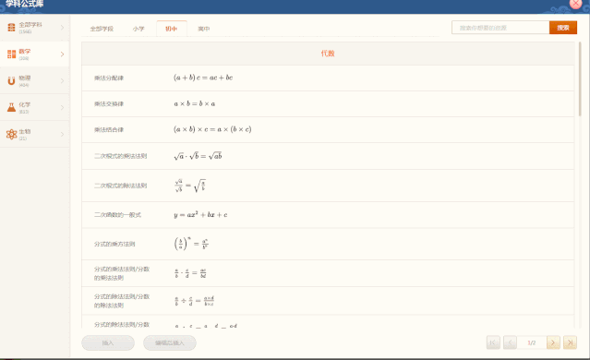Select the 乘法结合律 formula row

(x=328, y=130)
